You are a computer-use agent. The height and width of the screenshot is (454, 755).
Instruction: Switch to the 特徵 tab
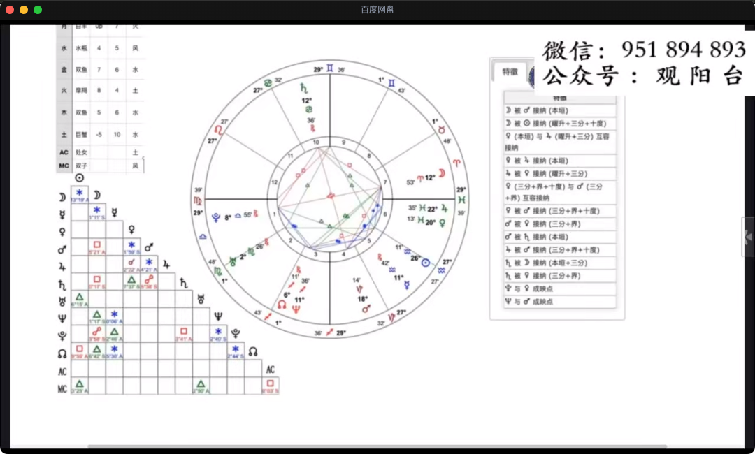510,72
